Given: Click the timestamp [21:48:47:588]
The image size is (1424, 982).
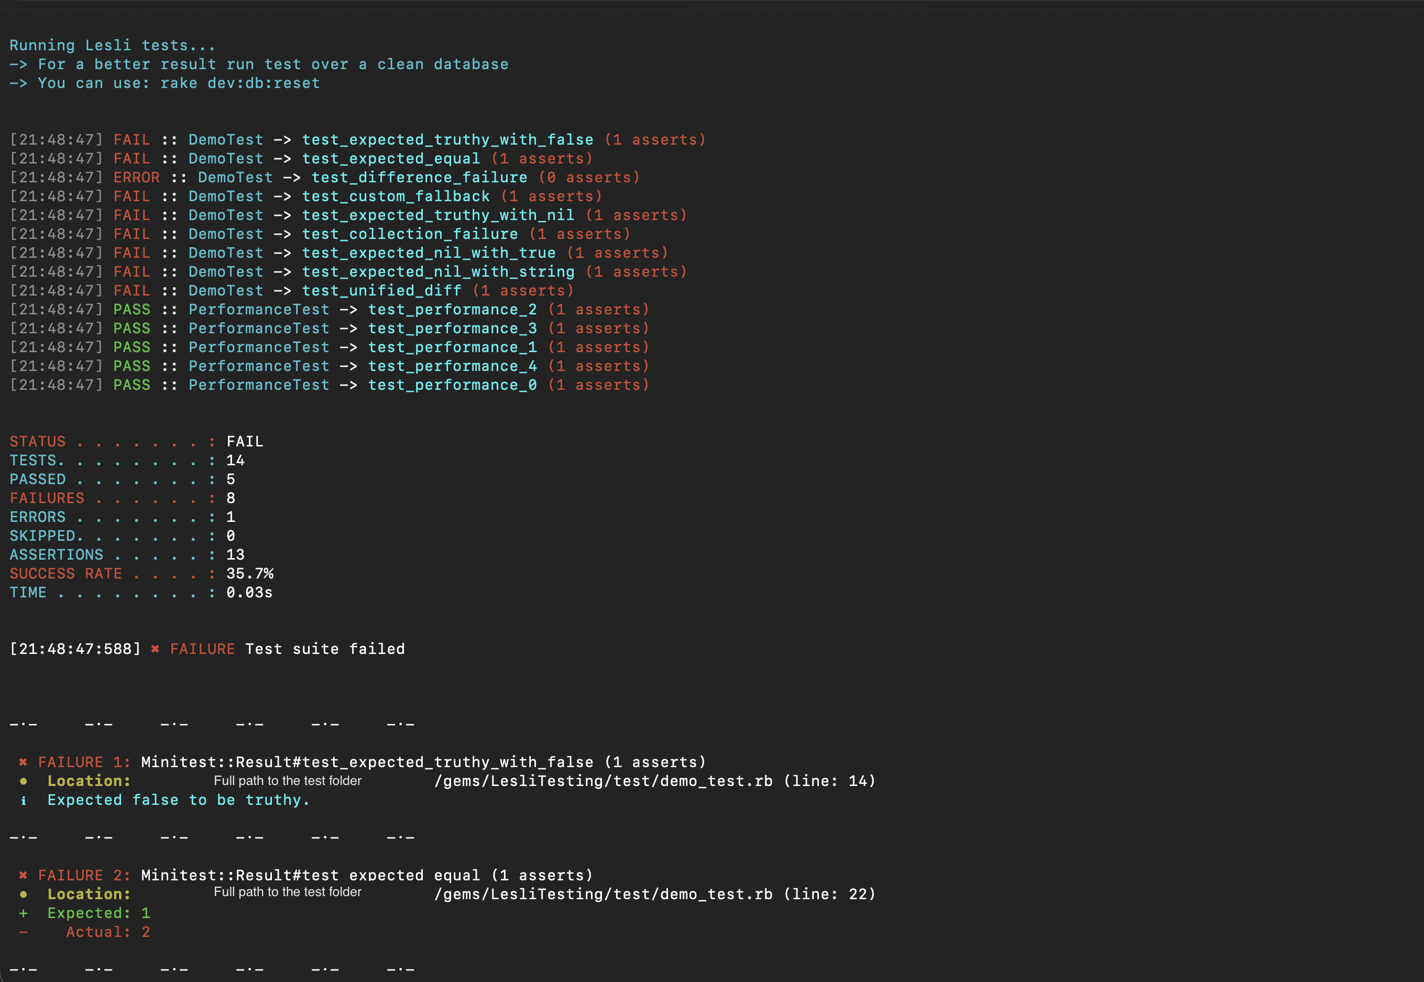Looking at the screenshot, I should (75, 649).
